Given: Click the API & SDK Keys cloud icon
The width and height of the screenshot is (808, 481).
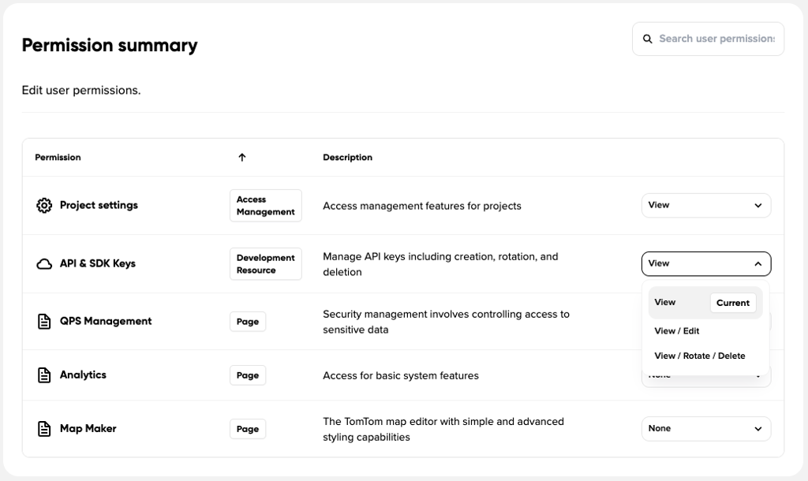Looking at the screenshot, I should [44, 264].
